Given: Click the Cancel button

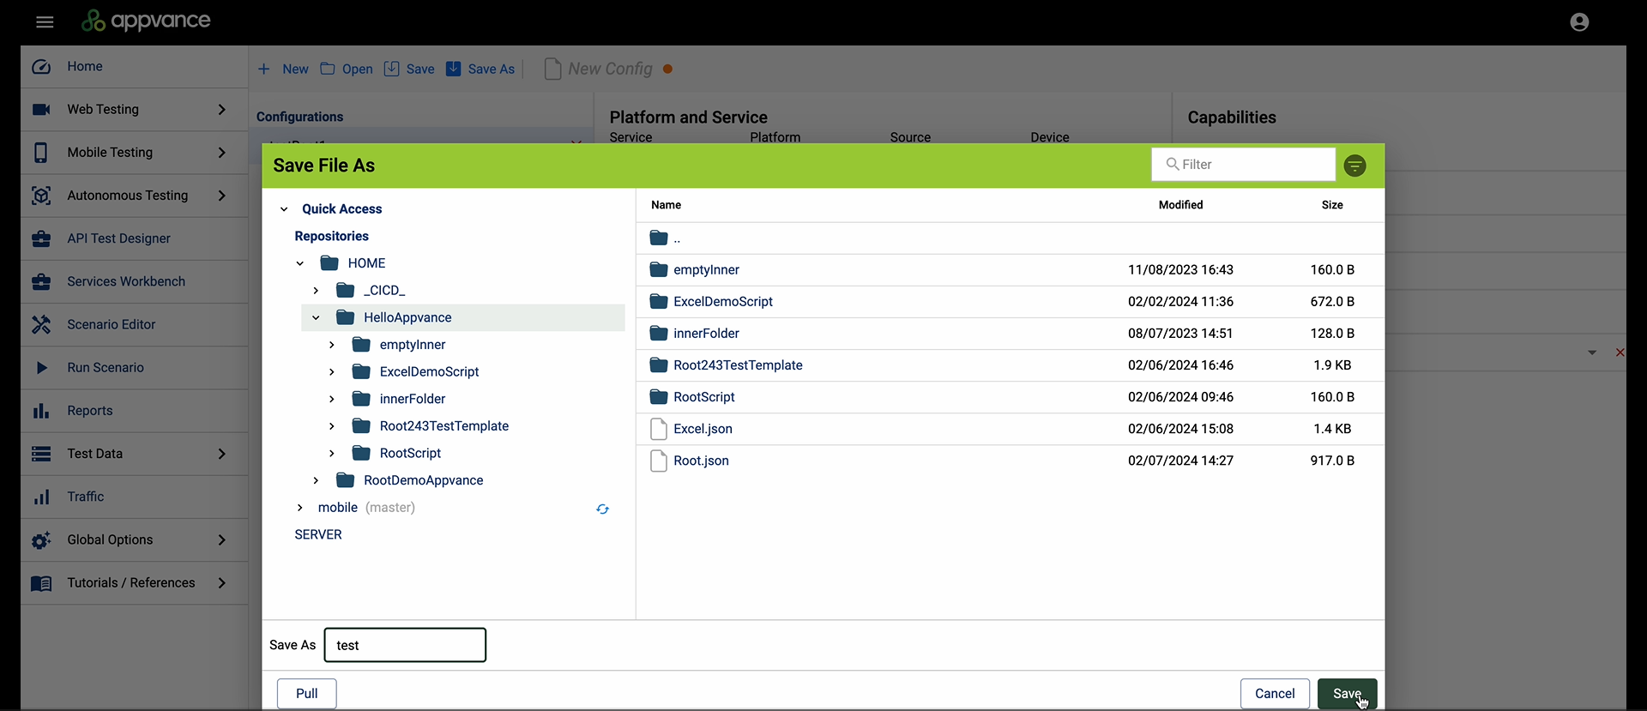Looking at the screenshot, I should 1274,694.
